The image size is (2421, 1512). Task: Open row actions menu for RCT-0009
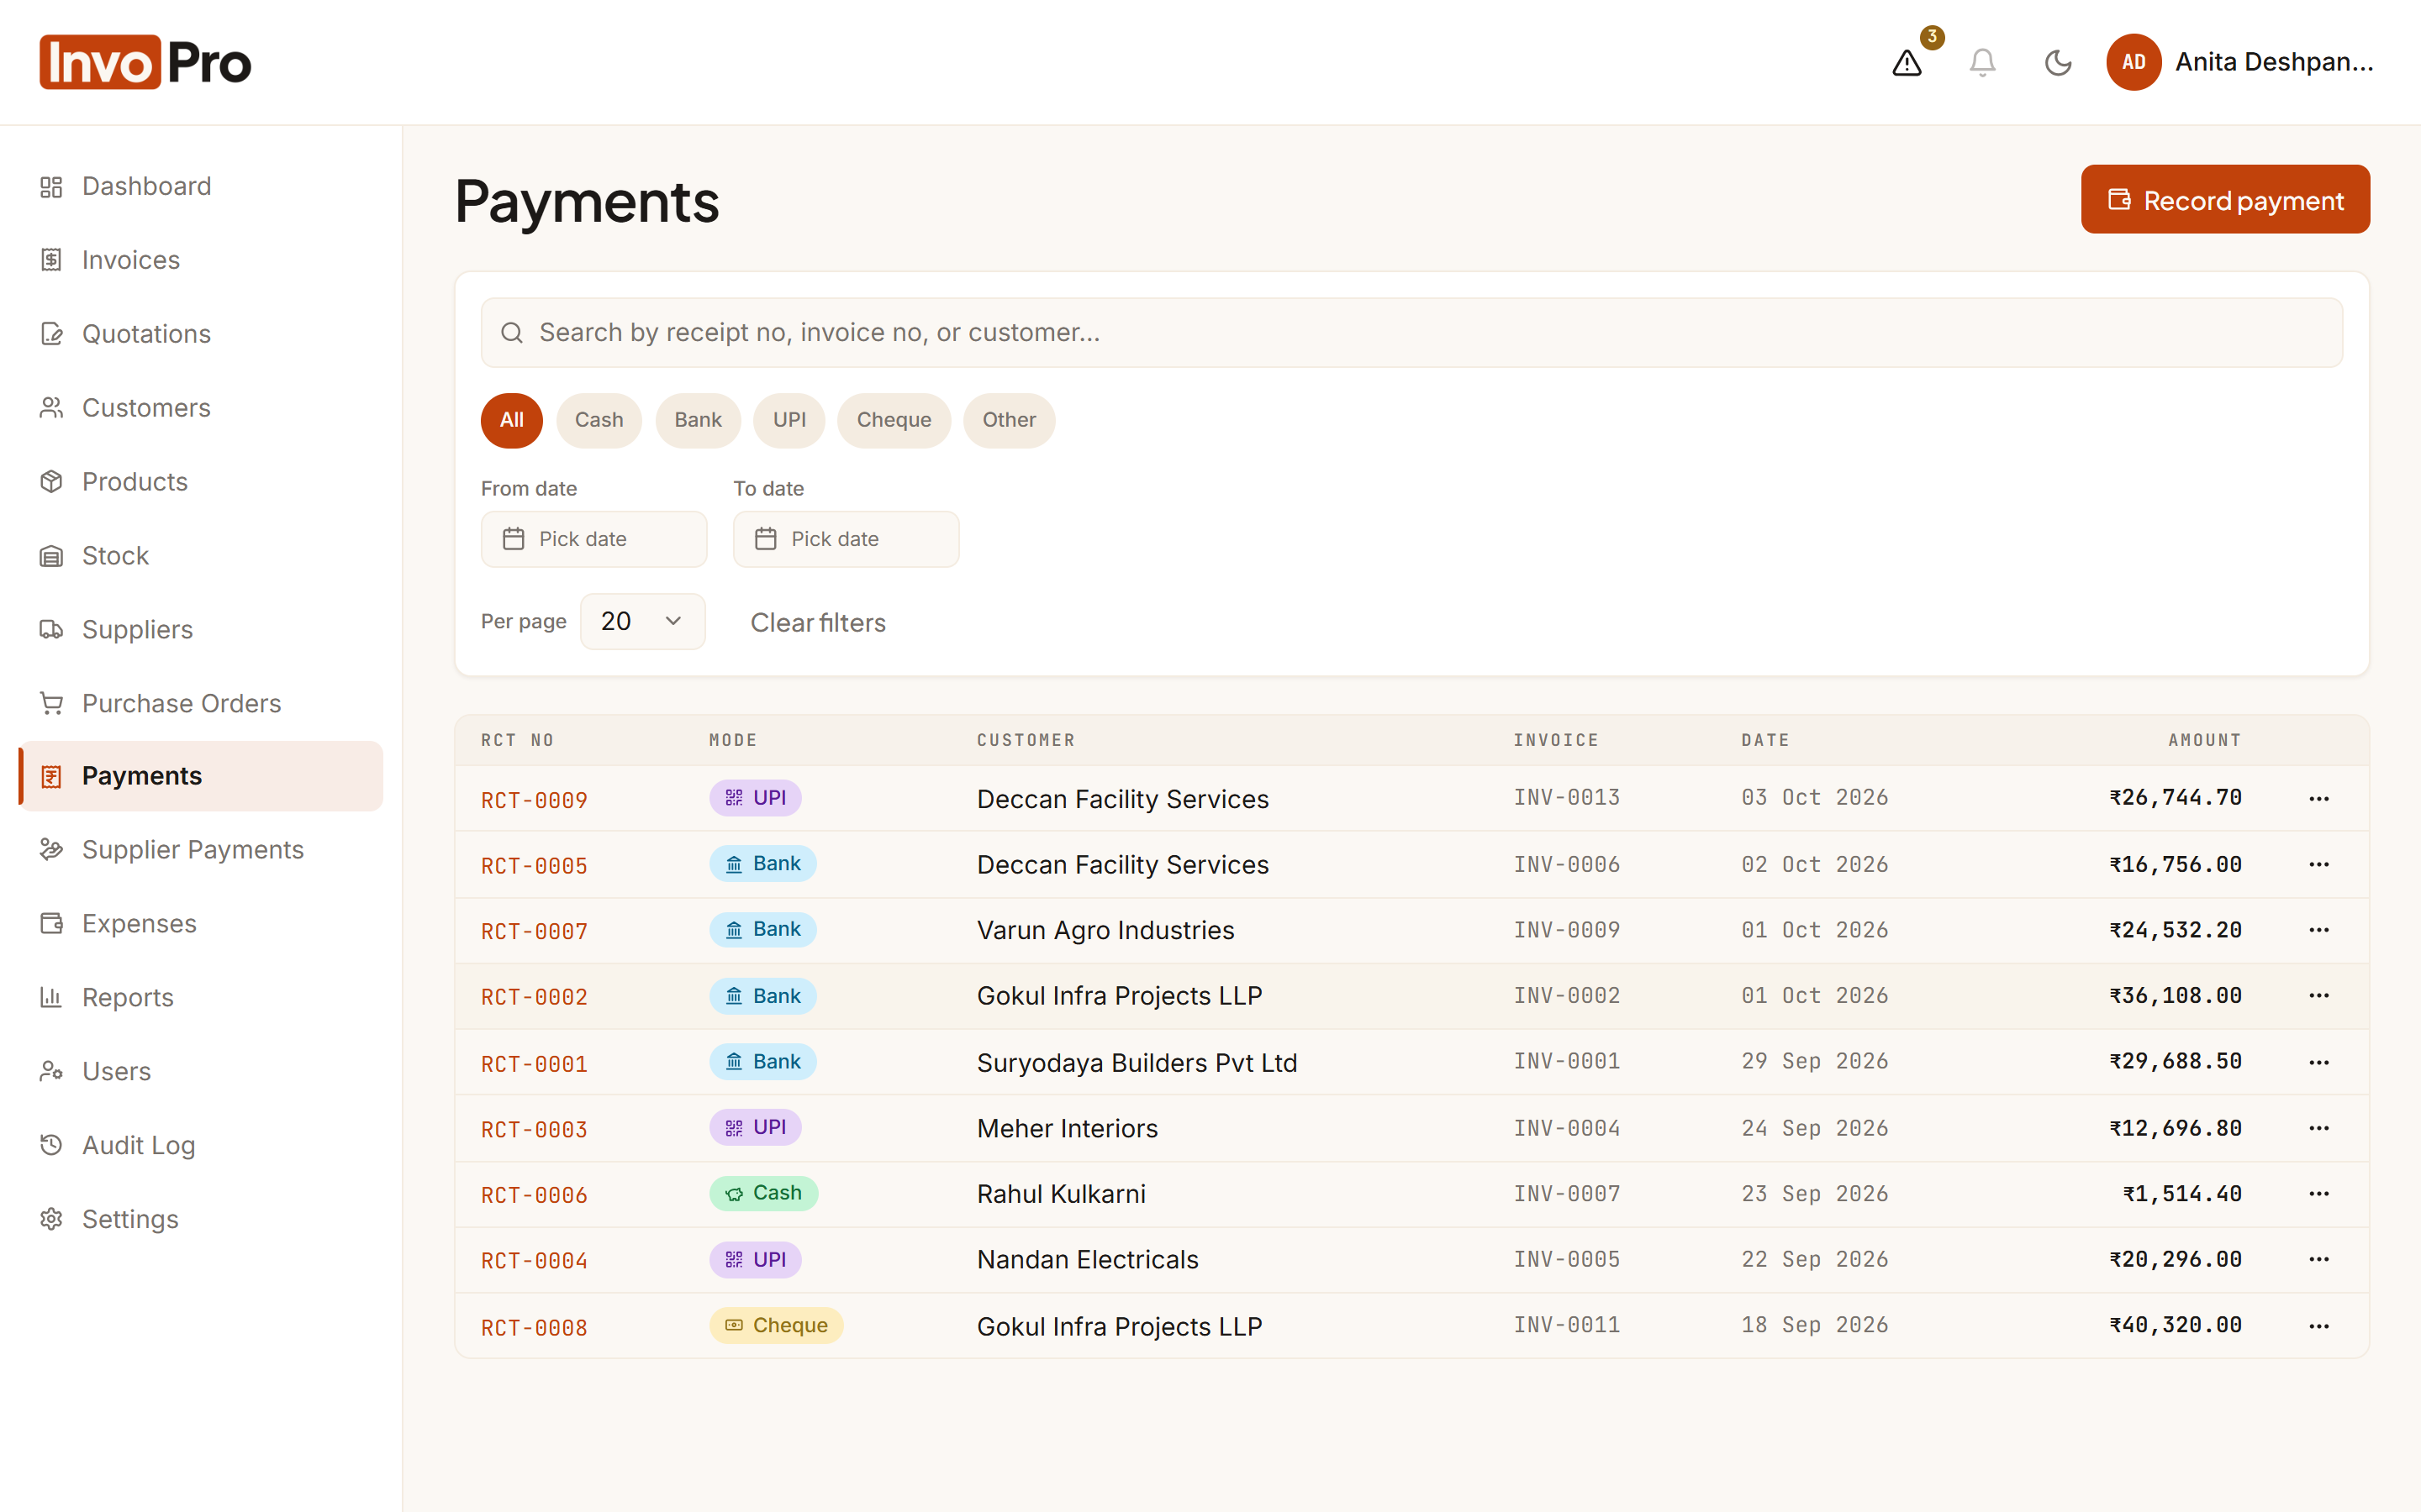point(2319,798)
